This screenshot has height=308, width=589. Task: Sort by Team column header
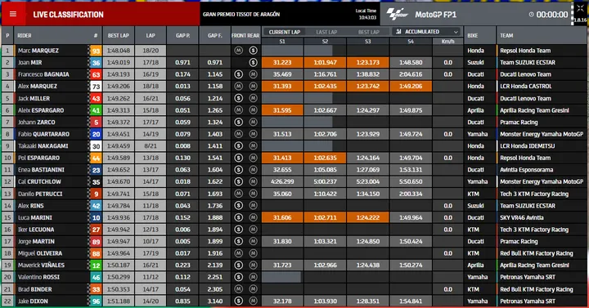pos(506,36)
